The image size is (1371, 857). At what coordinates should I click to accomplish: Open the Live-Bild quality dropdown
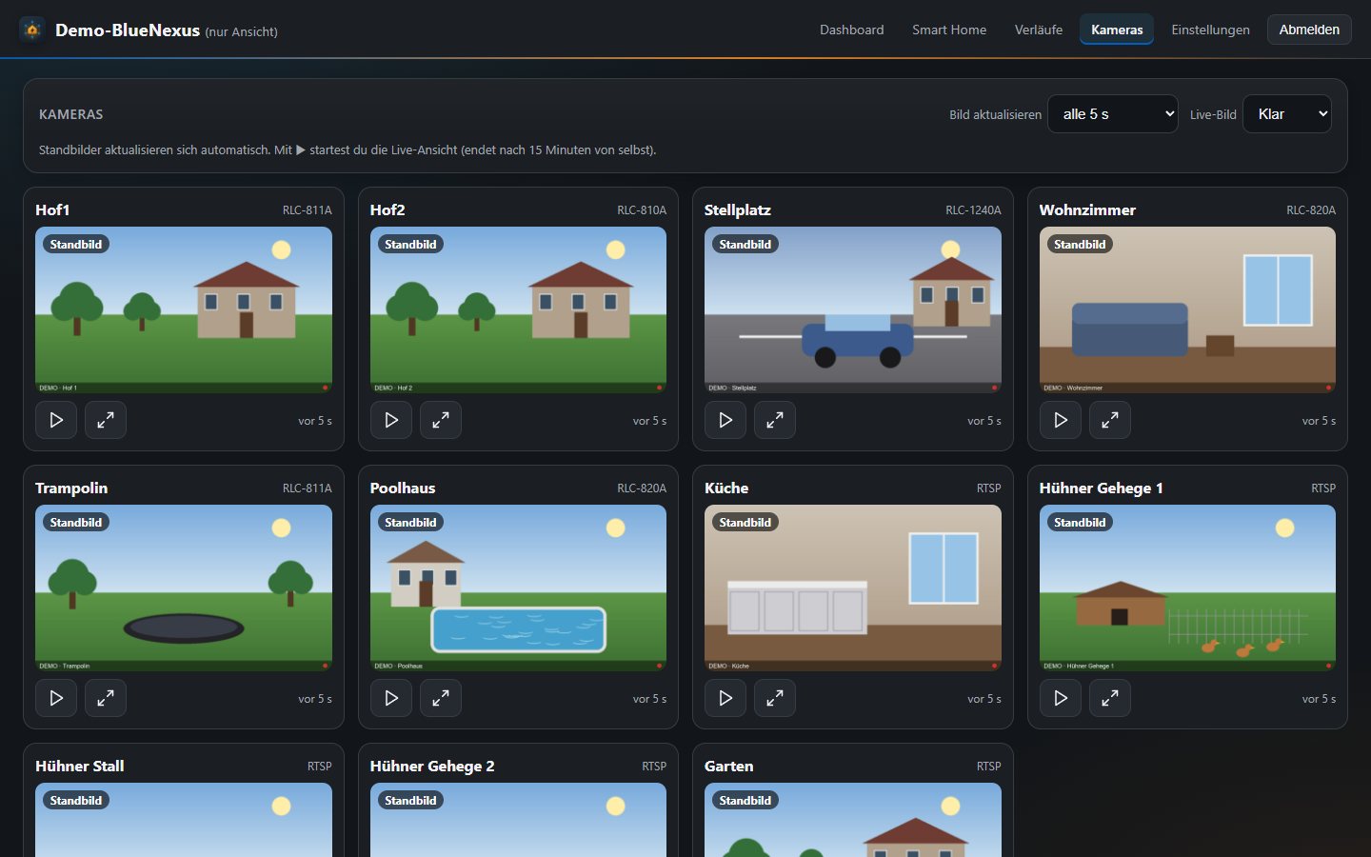pos(1287,114)
